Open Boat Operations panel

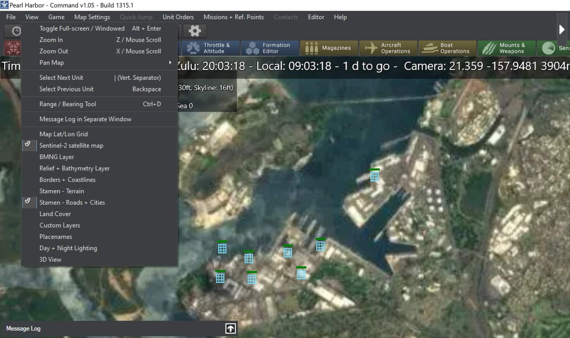pyautogui.click(x=448, y=48)
